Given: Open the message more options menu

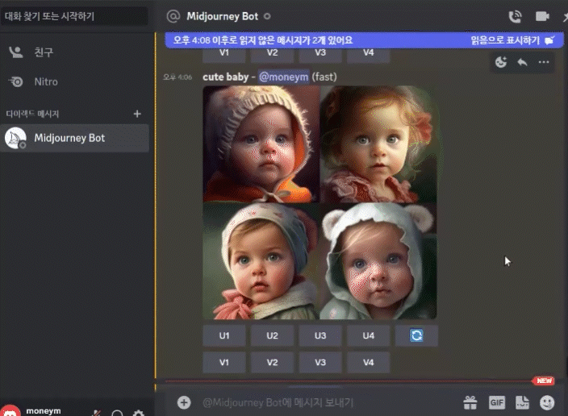Looking at the screenshot, I should tap(544, 62).
